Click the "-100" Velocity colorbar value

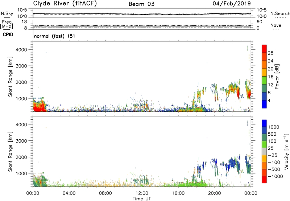[x=274, y=162]
